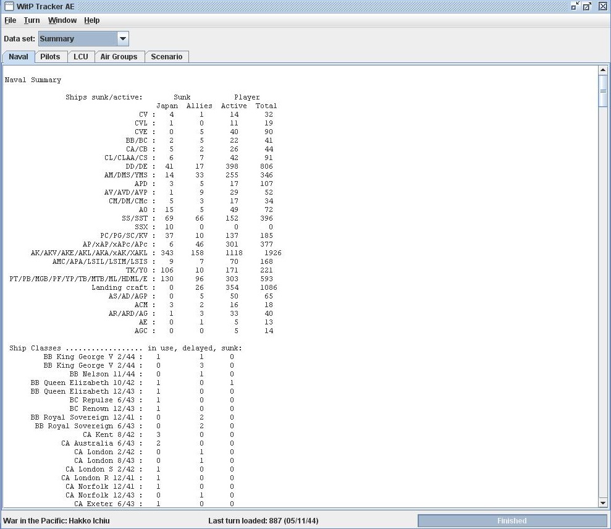Click the scroll down arrow
This screenshot has height=529, width=611.
pos(603,503)
